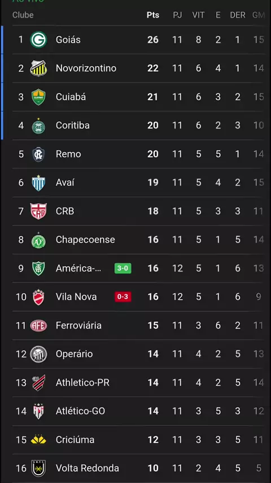Open the Ferroviária team row
This screenshot has width=271, height=483.
coord(138,326)
